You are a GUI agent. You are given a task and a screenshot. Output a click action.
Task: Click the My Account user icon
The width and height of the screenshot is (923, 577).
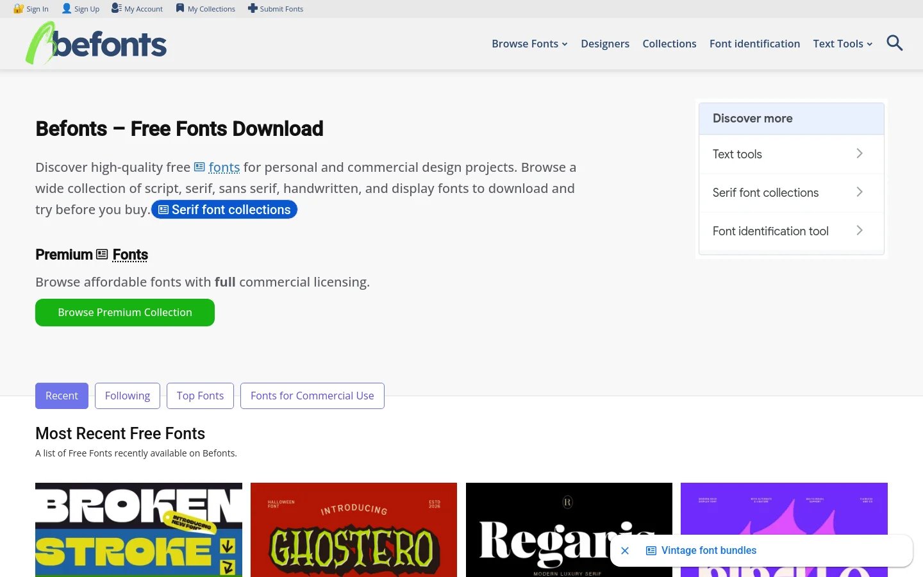tap(117, 8)
